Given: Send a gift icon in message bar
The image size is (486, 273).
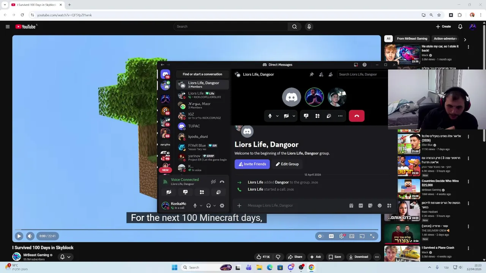Looking at the screenshot, I should click(x=351, y=206).
